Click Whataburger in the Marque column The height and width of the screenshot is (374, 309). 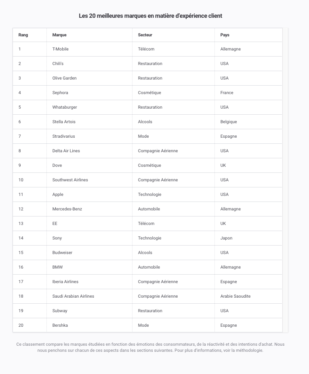coord(65,107)
